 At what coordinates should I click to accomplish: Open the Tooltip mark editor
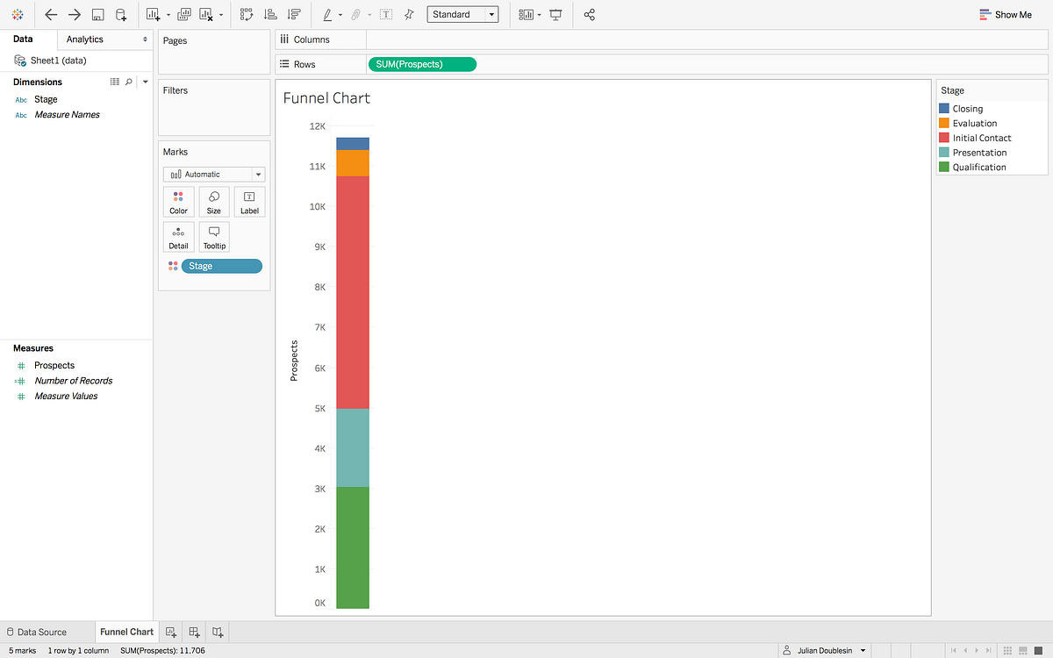click(x=213, y=237)
